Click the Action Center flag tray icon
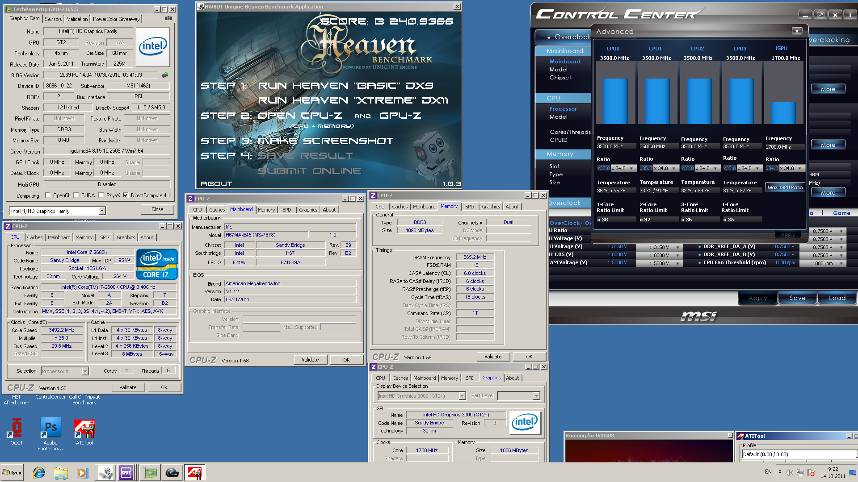The width and height of the screenshot is (858, 482). point(811,473)
